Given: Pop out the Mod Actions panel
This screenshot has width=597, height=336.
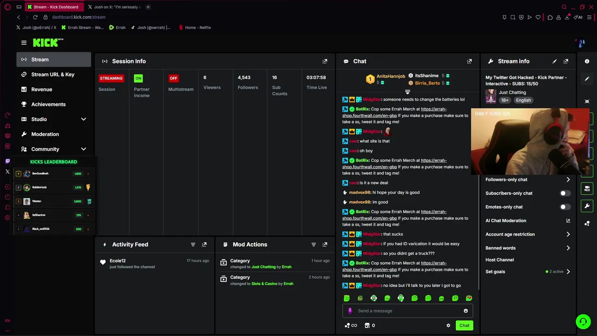Looking at the screenshot, I should [325, 245].
